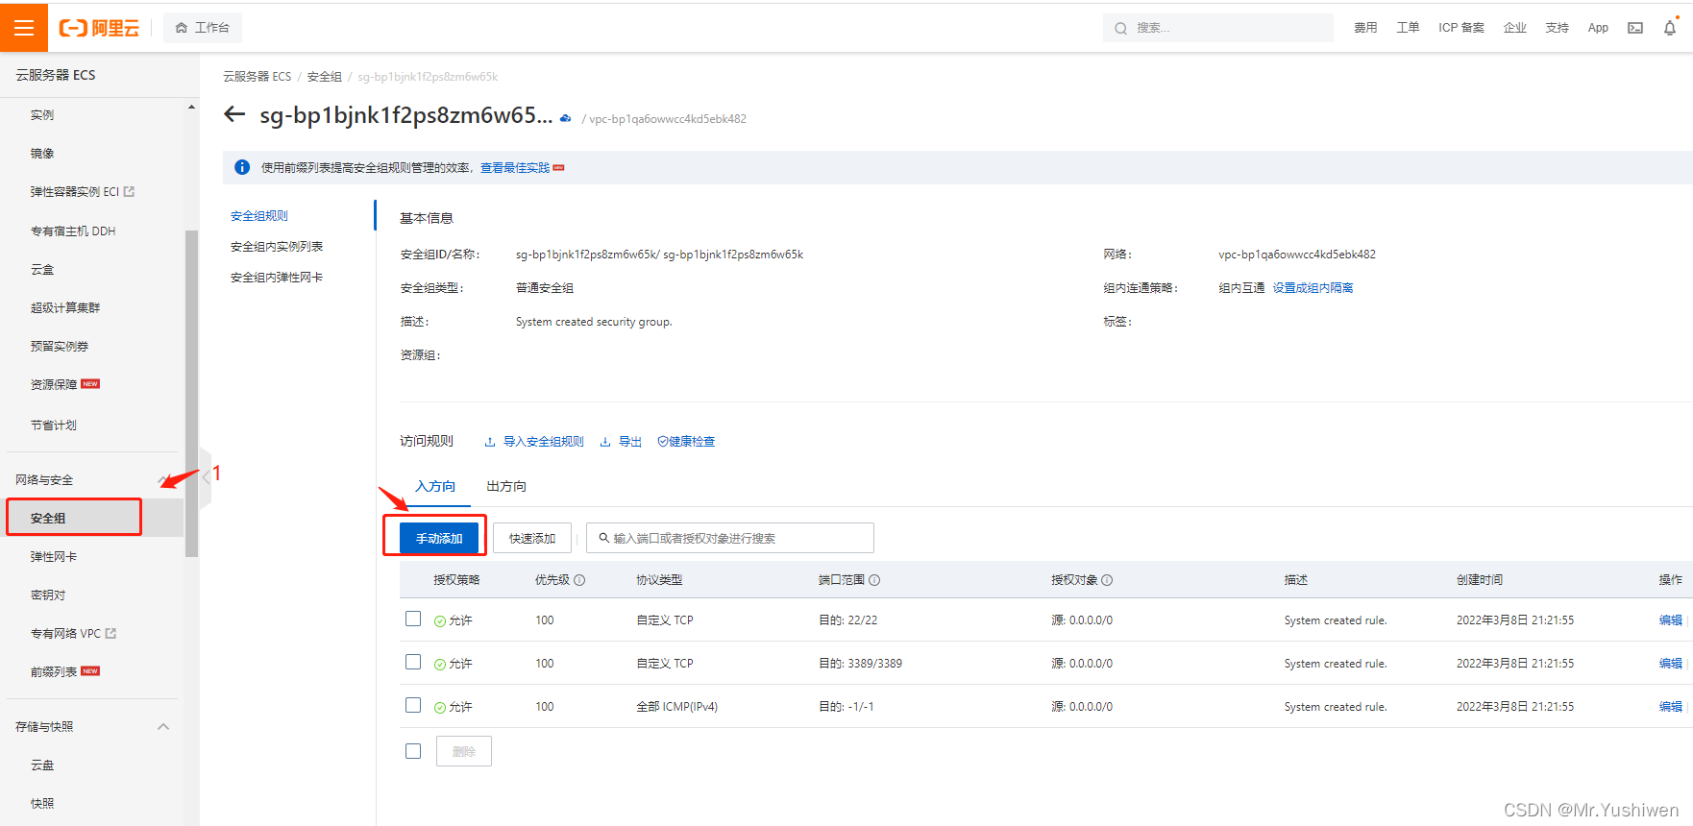Focus the top 搜索 search field
Screen dimensions: 1693x826
(1218, 28)
